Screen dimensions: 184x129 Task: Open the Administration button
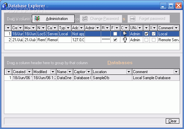coord(53,19)
